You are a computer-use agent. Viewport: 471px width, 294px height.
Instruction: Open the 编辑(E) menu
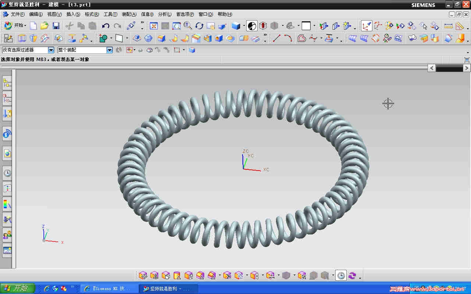(x=36, y=14)
